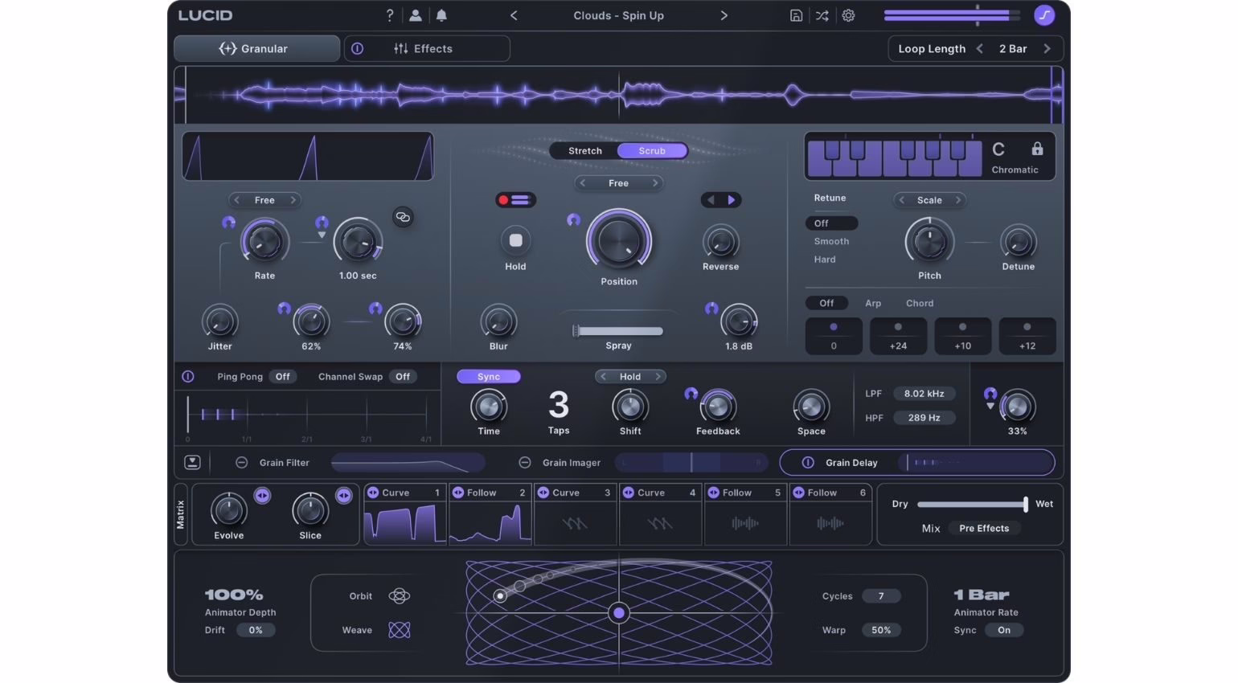This screenshot has width=1238, height=683.
Task: Click the link icon beside the 1.00 sec knob
Action: click(403, 217)
